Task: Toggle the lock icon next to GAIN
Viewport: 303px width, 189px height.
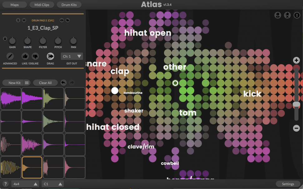Action: click(x=5, y=39)
